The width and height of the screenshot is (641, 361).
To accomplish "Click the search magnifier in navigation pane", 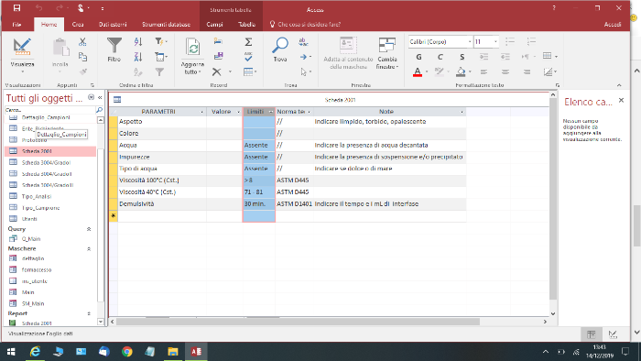I will [99, 110].
